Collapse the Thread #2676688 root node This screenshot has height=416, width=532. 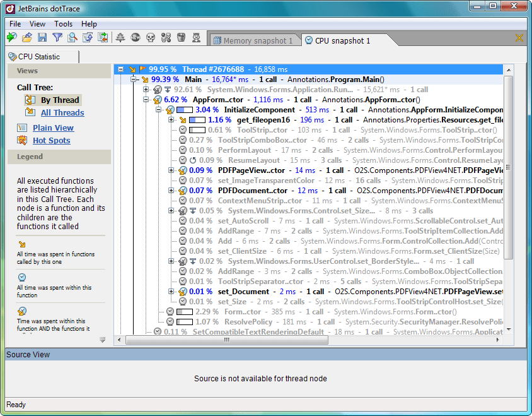(x=122, y=69)
